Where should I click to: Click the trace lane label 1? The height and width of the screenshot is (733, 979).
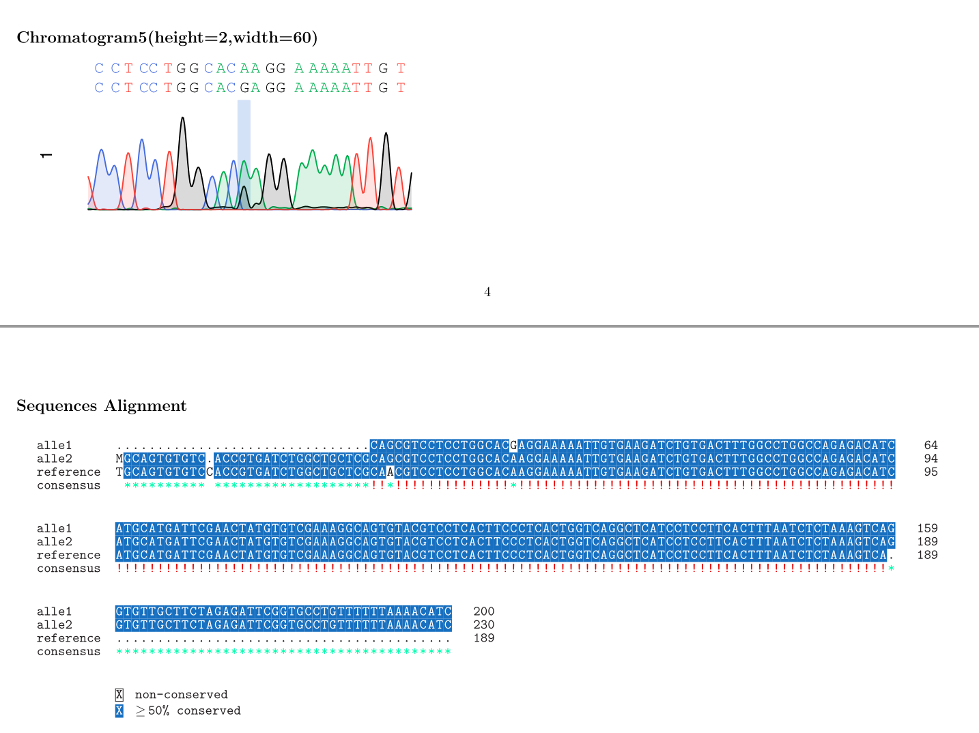[46, 156]
